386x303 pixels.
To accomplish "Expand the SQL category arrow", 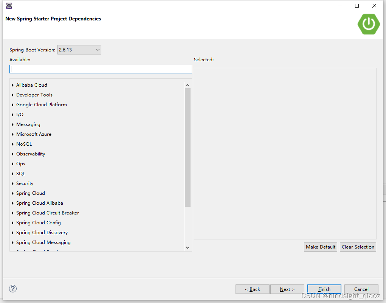I will (x=12, y=174).
